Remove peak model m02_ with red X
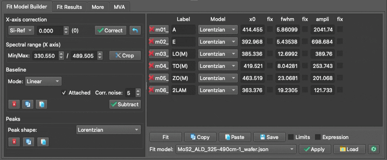The height and width of the screenshot is (160, 387). coord(159,42)
